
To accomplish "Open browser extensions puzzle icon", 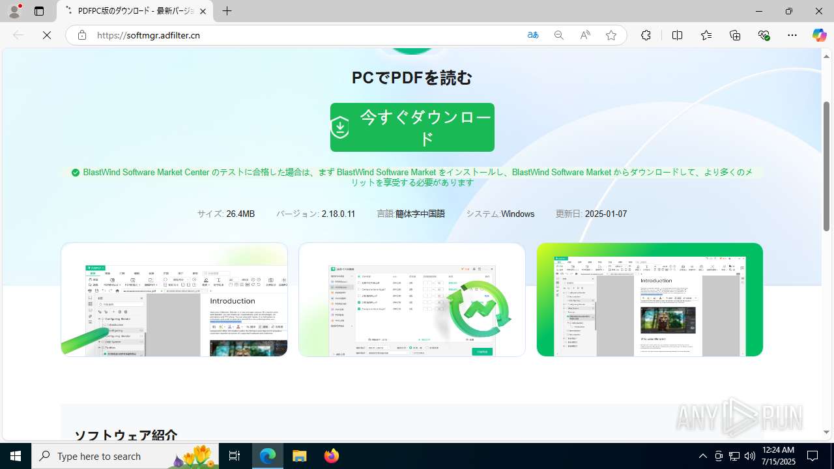I will [x=646, y=35].
